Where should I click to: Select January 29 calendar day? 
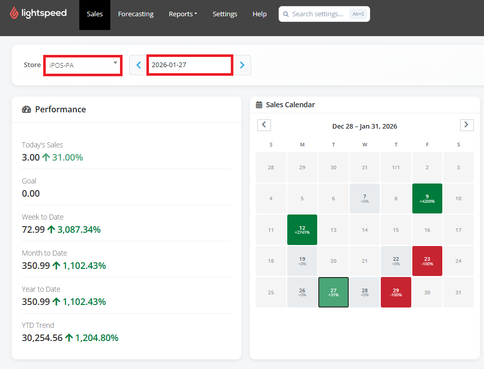tap(396, 292)
